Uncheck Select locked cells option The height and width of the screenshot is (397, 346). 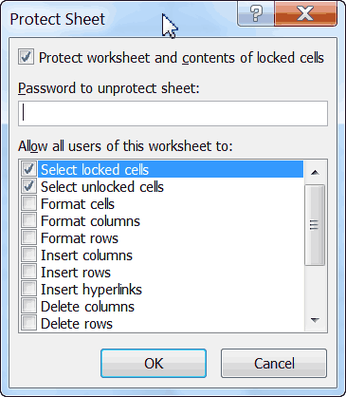29,169
